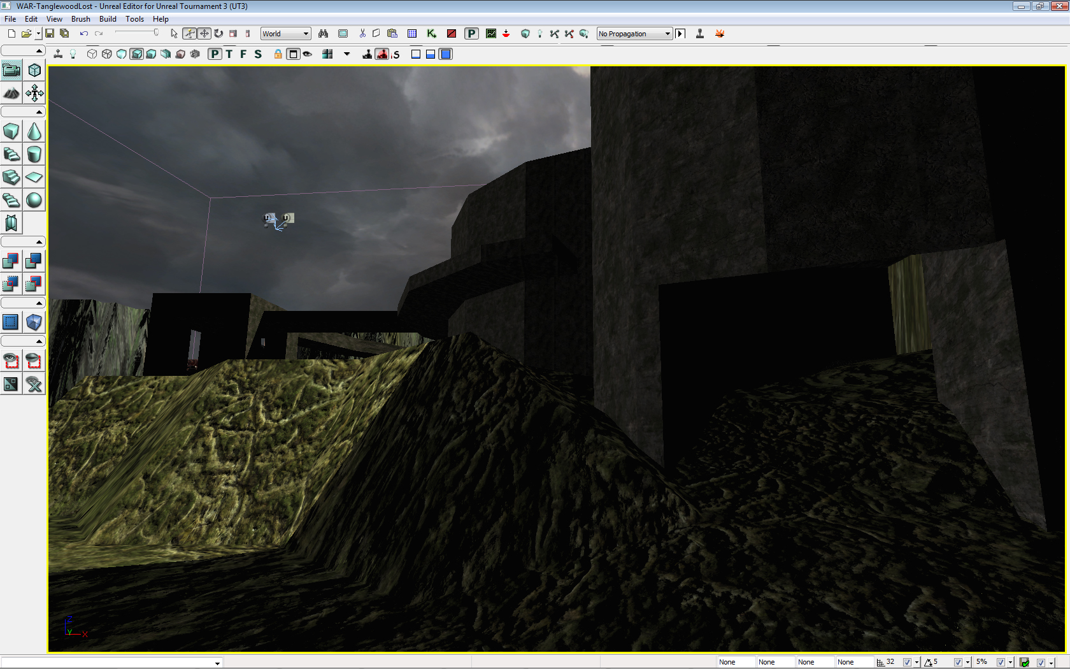Open rotation snap dropdown next to 5

(967, 663)
